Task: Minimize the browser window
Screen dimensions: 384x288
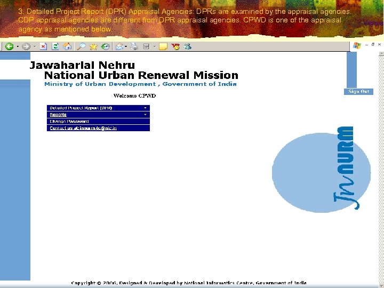Action: point(366,45)
